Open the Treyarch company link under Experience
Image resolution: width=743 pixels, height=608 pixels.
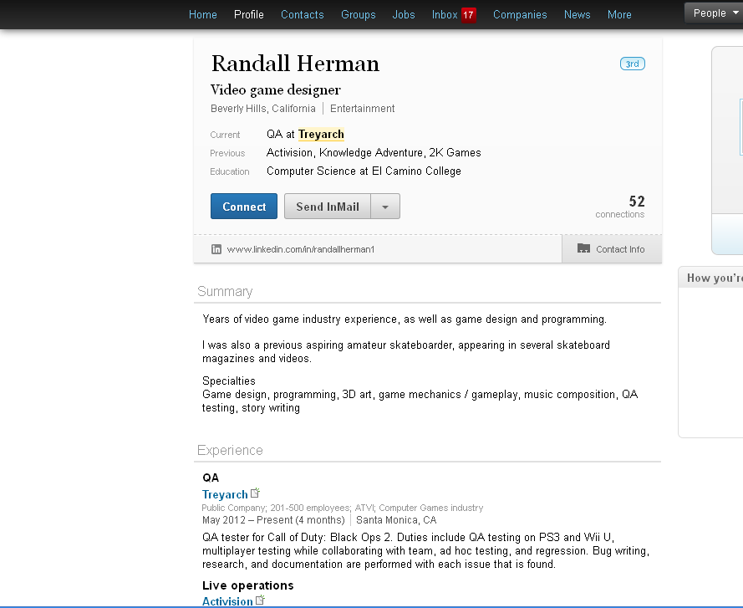tap(225, 494)
